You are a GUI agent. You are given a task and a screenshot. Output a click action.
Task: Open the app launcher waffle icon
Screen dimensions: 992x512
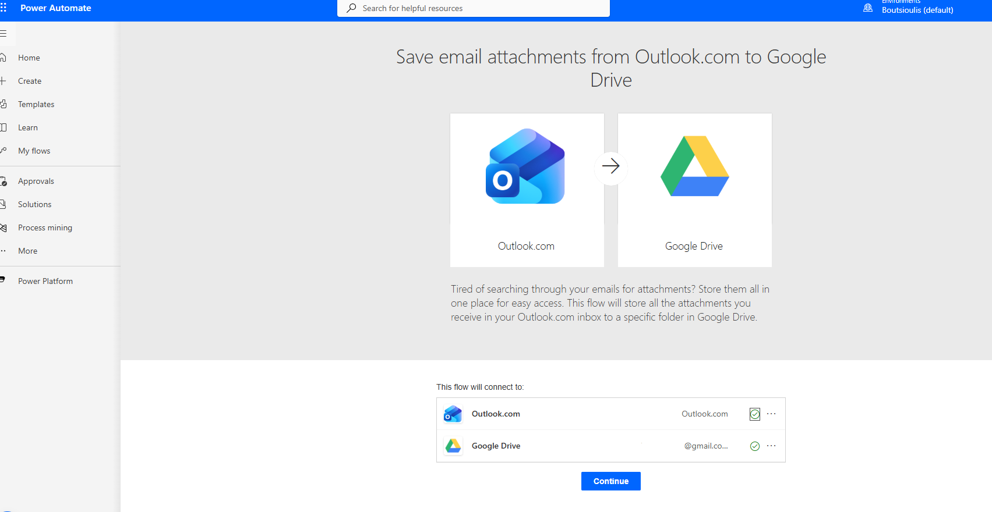click(x=3, y=8)
